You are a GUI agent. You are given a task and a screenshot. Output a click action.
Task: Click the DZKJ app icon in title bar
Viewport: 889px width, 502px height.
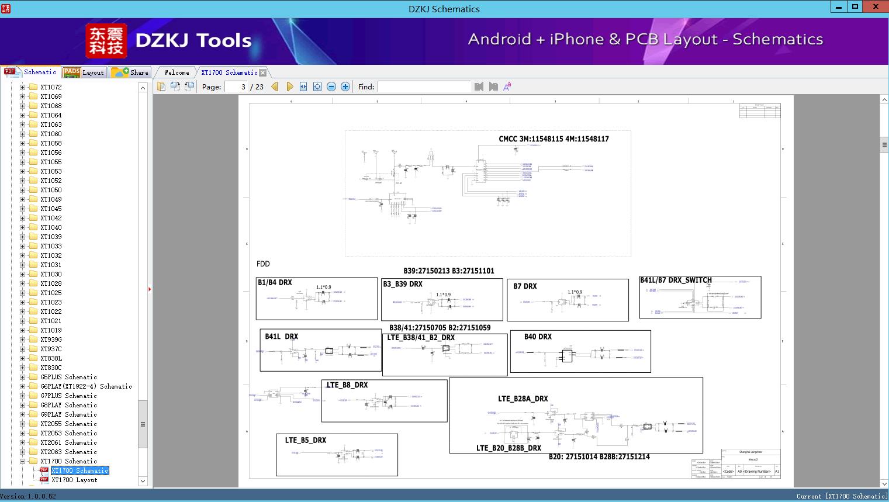5,8
